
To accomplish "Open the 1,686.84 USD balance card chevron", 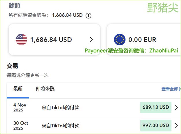I will pos(91,40).
